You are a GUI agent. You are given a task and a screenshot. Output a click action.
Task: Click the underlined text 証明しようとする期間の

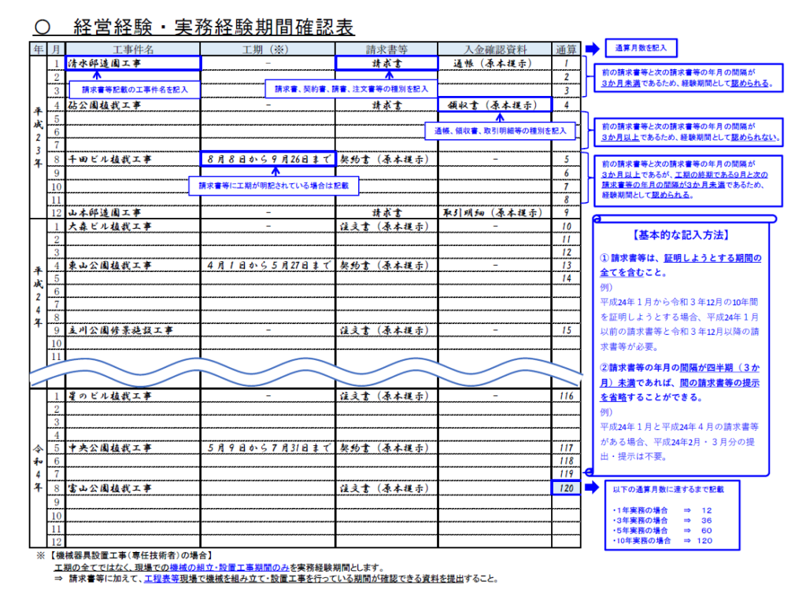(x=713, y=258)
